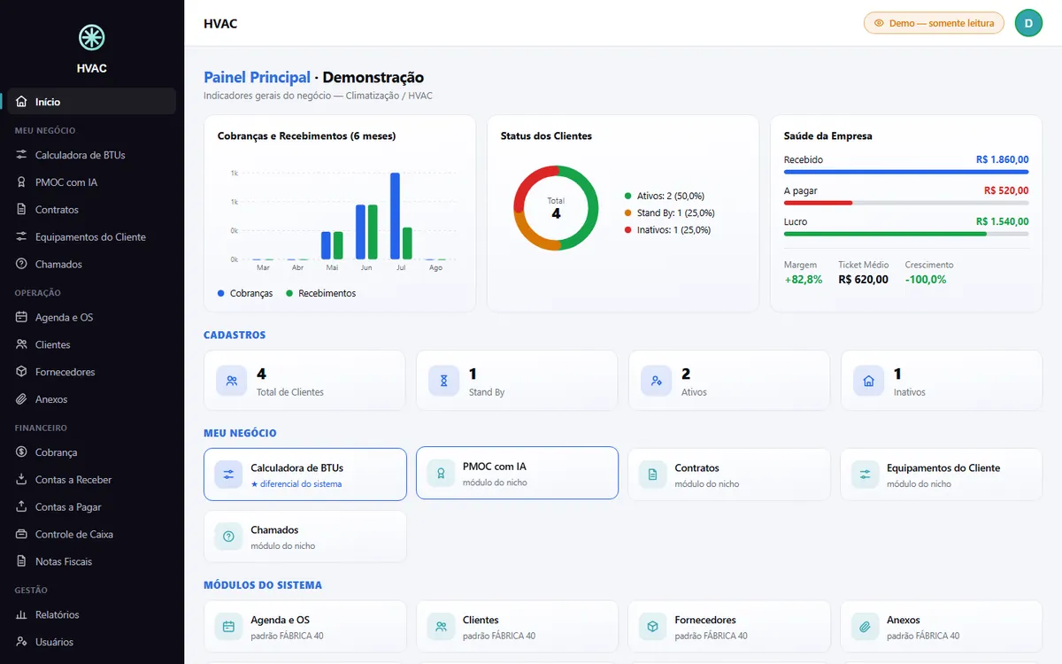The height and width of the screenshot is (664, 1062).
Task: Click the Usuários sidebar icon
Action: [x=21, y=642]
